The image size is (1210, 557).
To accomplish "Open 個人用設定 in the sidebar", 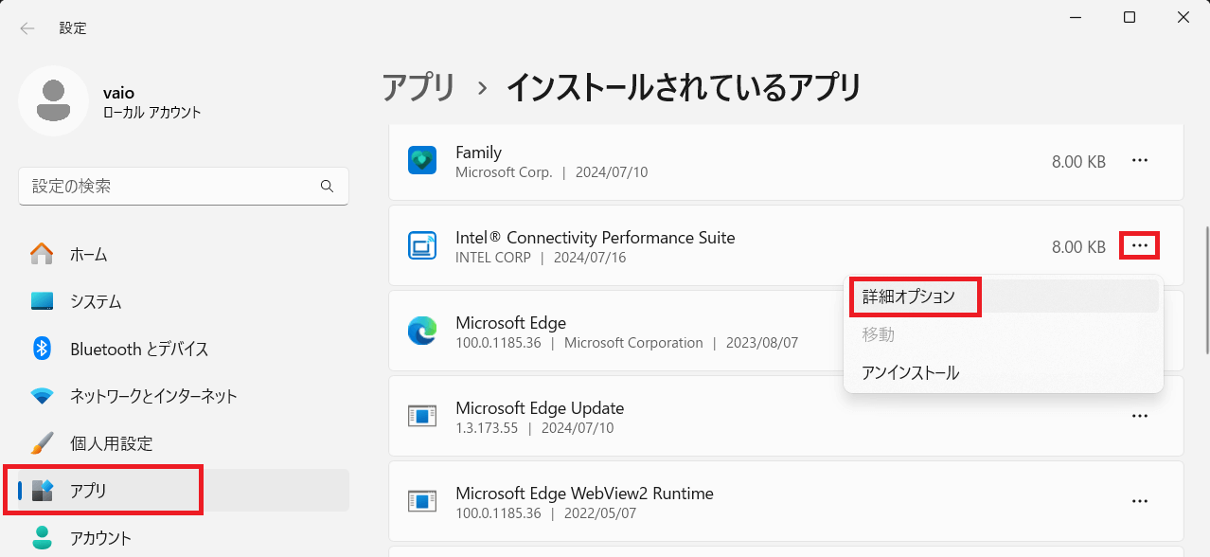I will point(184,443).
